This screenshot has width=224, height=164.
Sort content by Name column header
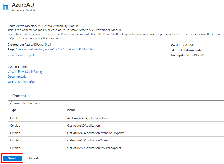71,110
